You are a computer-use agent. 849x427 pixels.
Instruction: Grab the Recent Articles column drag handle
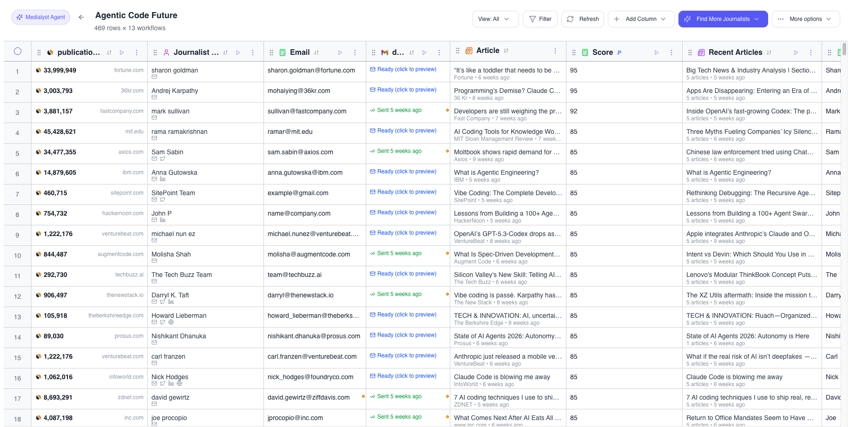click(x=690, y=53)
